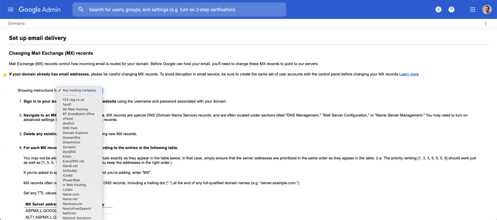Select DNS Park option

pyautogui.click(x=70, y=128)
